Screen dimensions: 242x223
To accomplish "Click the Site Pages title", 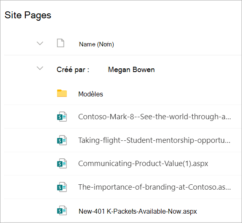I will (28, 15).
